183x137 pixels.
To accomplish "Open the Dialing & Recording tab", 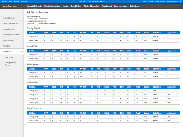I will click(92, 6).
